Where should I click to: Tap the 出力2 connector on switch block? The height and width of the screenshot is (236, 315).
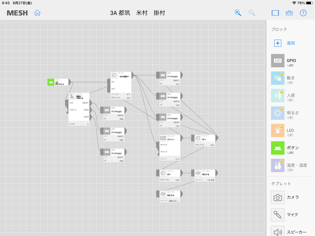tap(91, 110)
